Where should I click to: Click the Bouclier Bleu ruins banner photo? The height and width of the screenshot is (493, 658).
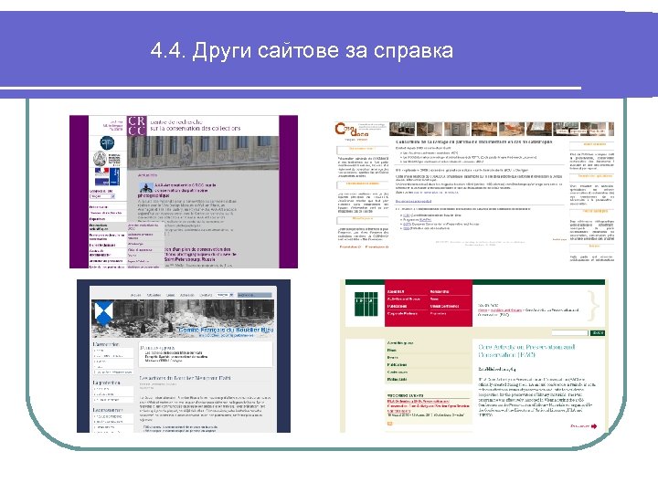pos(183,319)
